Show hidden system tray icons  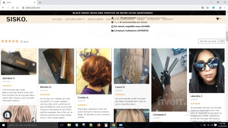(x=201, y=125)
